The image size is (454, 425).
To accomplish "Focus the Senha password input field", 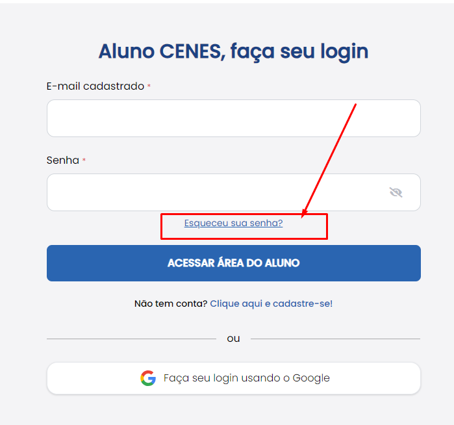I will click(x=234, y=192).
